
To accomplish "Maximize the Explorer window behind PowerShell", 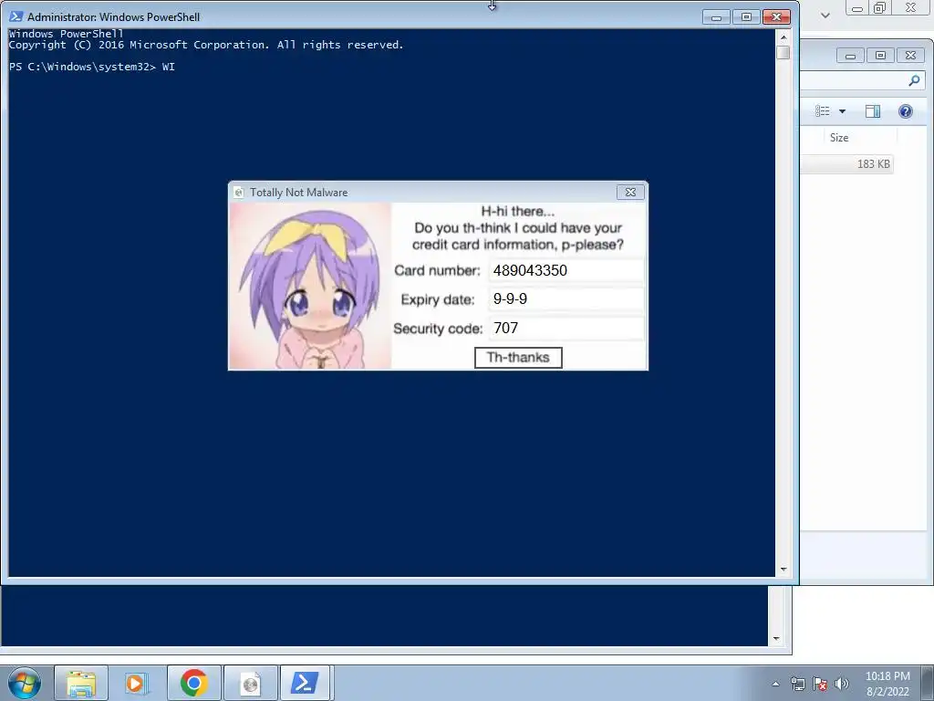I will [880, 56].
